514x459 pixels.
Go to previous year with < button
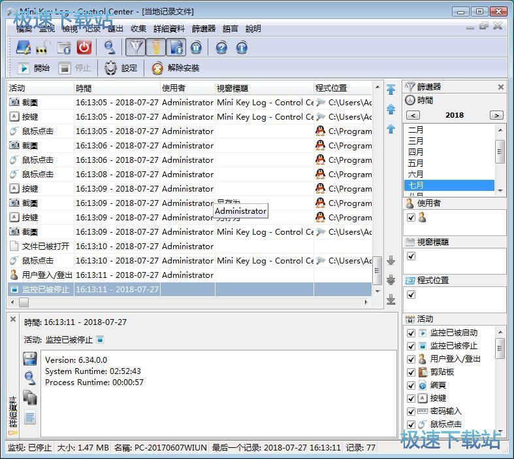click(x=413, y=115)
